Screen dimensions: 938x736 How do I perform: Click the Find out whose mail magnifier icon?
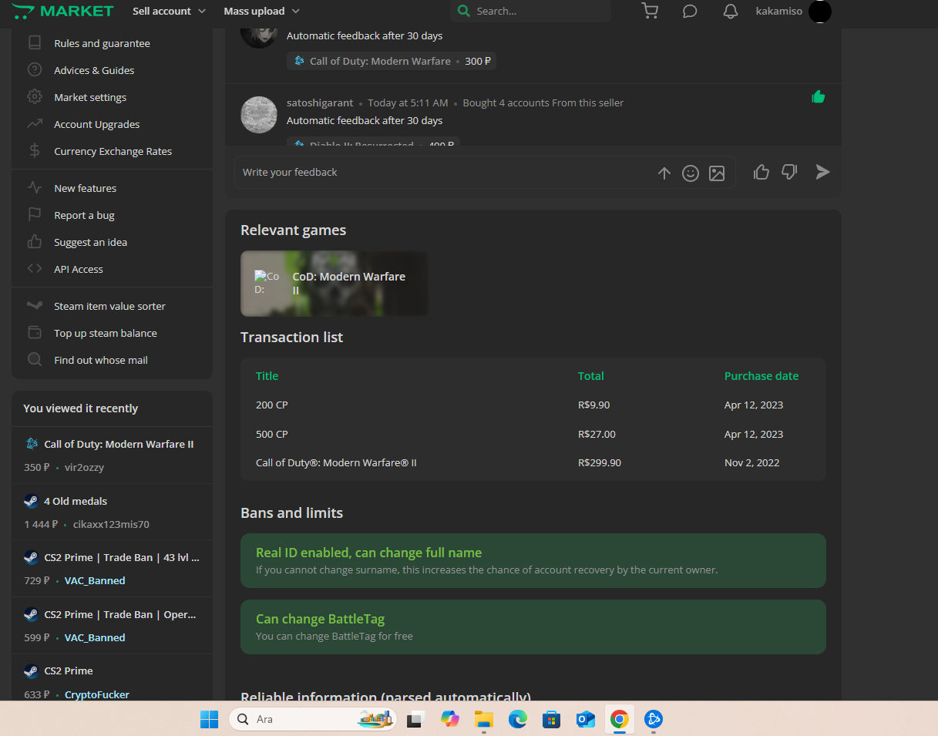(x=35, y=360)
